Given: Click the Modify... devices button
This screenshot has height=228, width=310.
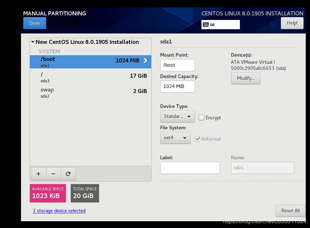Looking at the screenshot, I should pyautogui.click(x=246, y=78).
